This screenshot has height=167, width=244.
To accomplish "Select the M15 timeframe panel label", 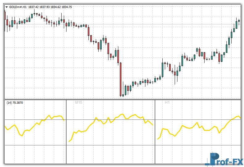I will (x=79, y=102).
